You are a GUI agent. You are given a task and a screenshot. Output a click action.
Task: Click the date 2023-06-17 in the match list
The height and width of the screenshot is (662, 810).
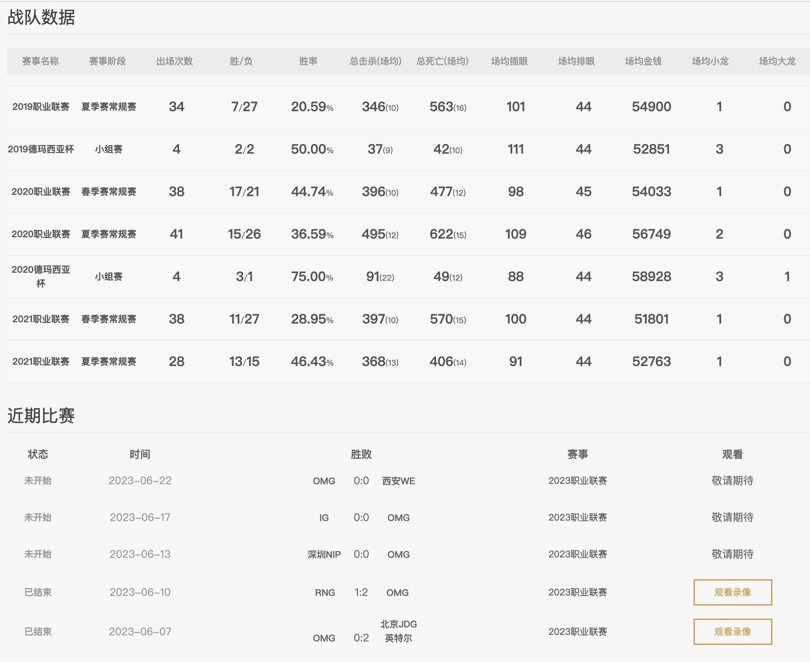coord(141,517)
